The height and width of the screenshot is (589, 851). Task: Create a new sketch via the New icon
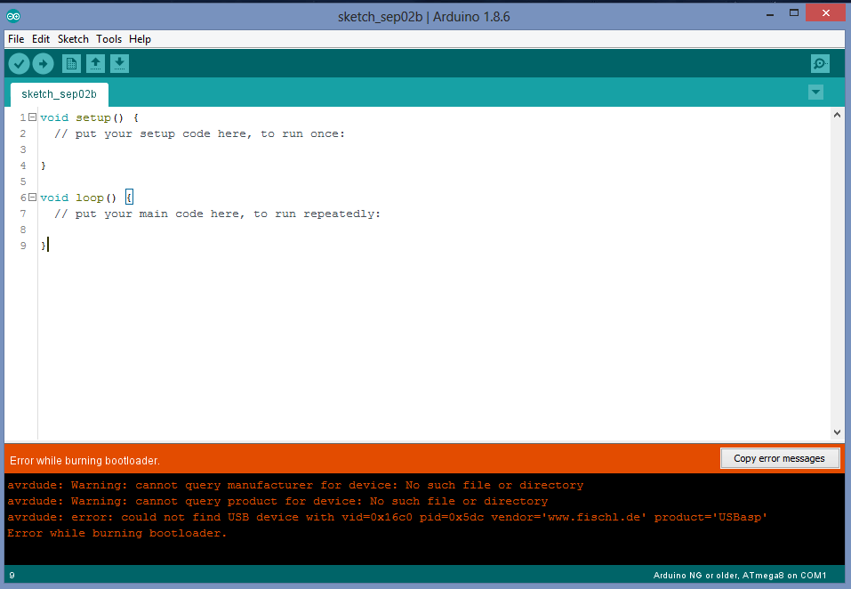point(70,63)
